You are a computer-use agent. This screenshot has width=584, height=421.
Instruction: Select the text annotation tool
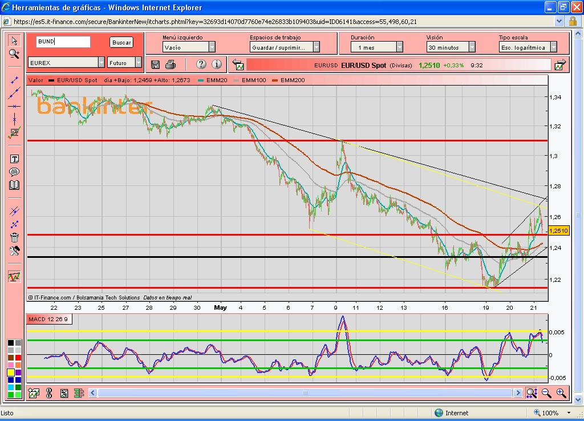(x=14, y=159)
